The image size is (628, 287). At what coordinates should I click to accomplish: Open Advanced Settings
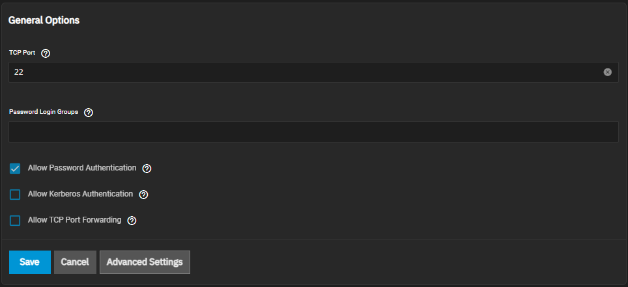(x=145, y=262)
